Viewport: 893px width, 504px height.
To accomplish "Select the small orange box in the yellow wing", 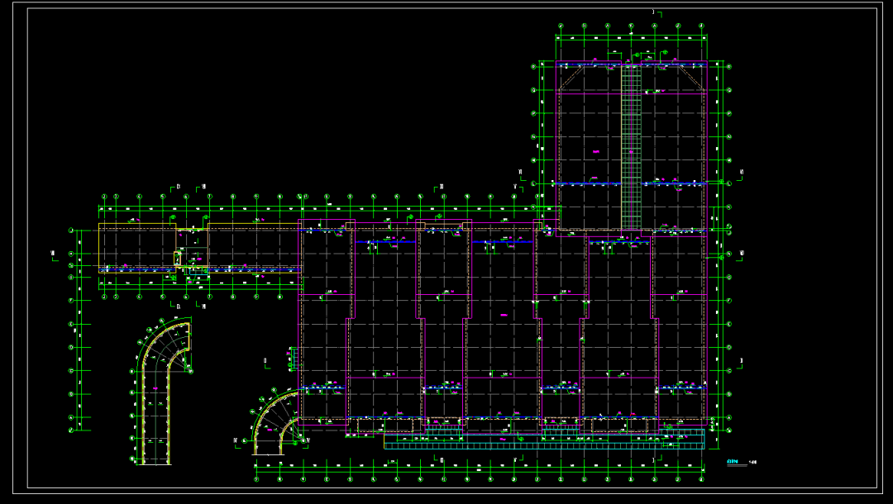I will click(177, 259).
